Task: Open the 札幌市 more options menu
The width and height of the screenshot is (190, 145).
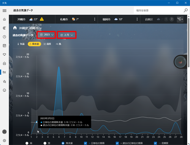Action: 95,19
